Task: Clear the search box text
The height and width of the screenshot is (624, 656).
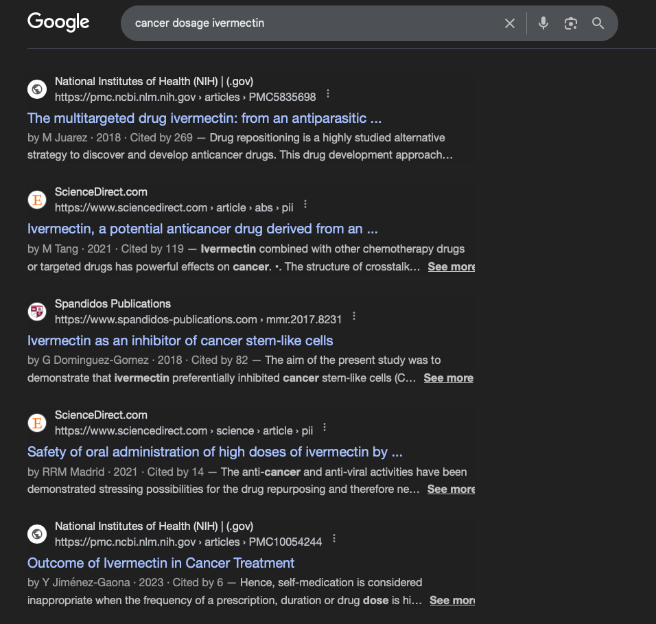Action: point(510,23)
